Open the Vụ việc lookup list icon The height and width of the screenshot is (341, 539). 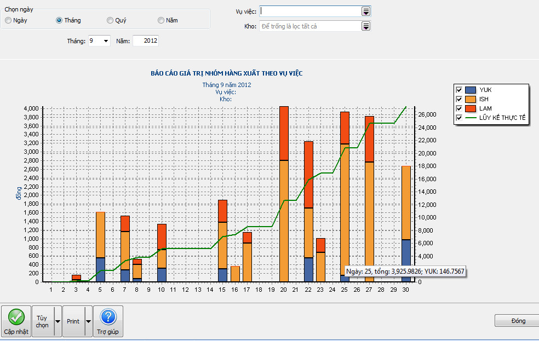(x=366, y=11)
